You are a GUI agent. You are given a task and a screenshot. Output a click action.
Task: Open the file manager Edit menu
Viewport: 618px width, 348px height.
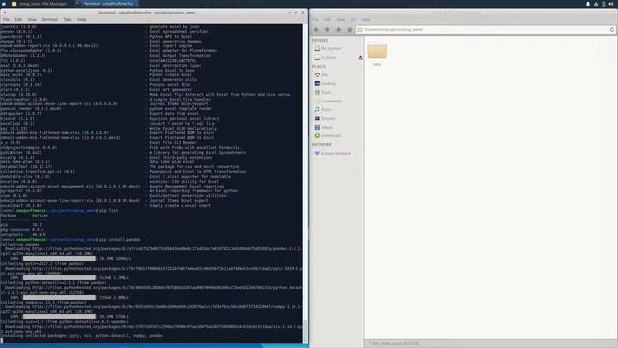[327, 19]
